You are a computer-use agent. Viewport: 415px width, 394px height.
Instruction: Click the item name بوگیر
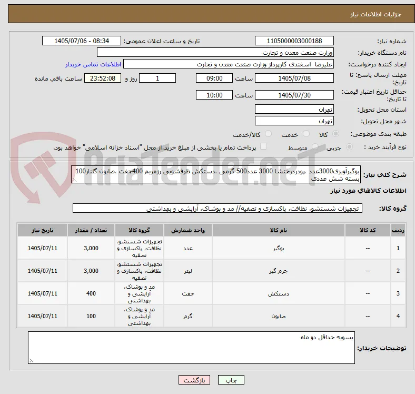click(x=279, y=249)
